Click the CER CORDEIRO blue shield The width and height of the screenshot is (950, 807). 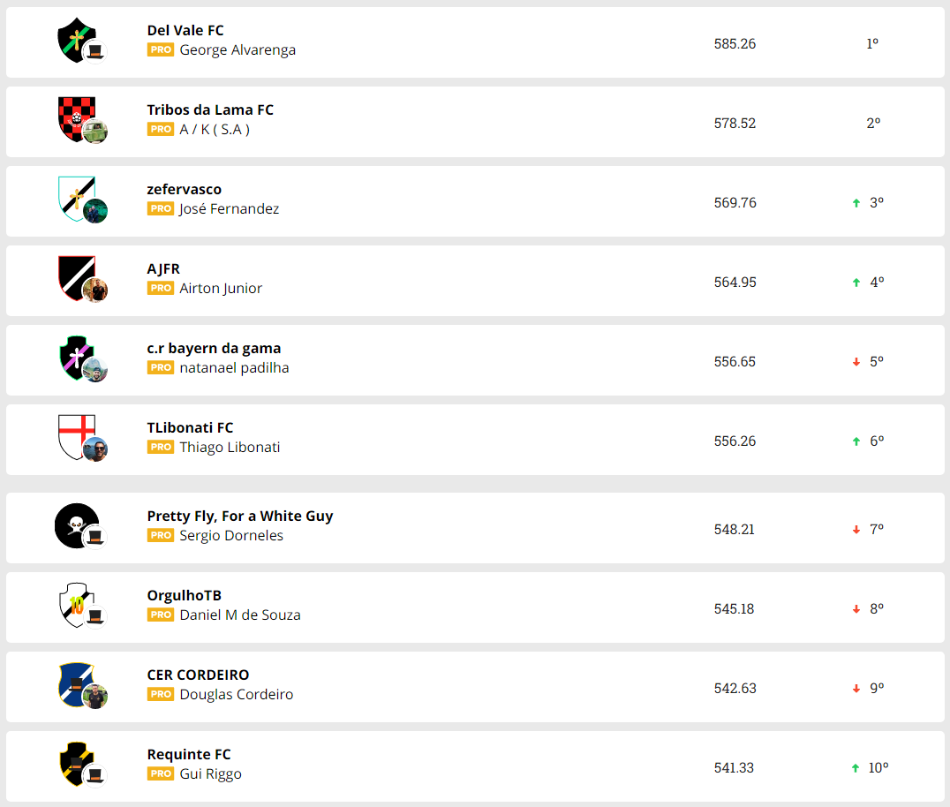click(74, 683)
